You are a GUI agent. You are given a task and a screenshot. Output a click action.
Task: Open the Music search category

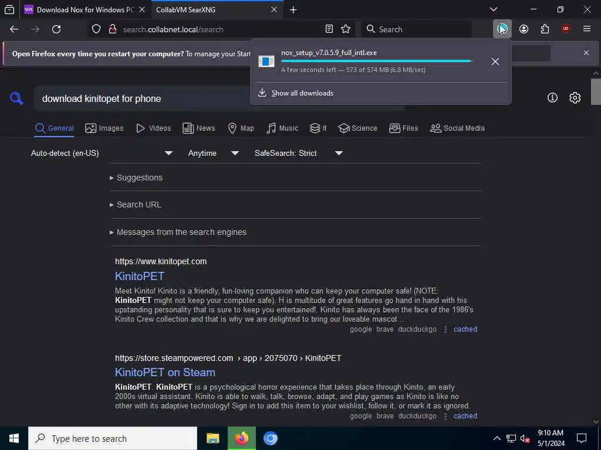click(x=282, y=128)
